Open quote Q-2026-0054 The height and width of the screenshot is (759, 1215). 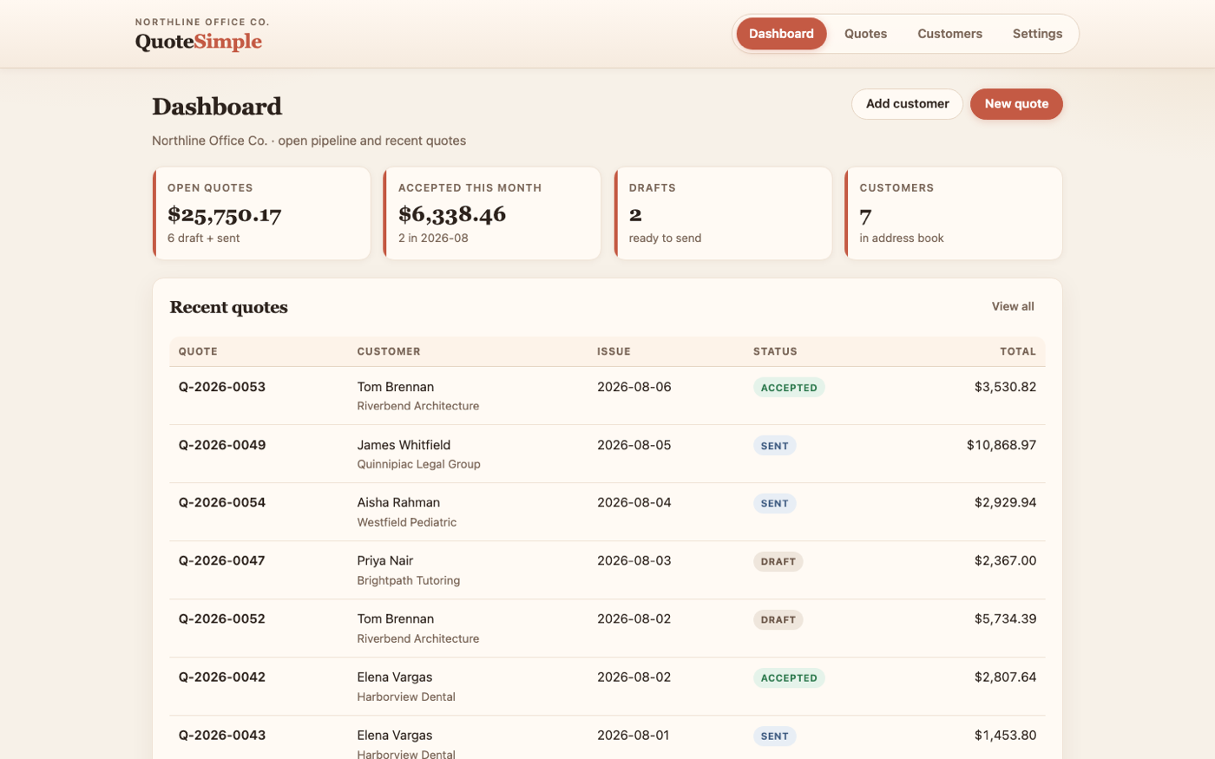click(x=222, y=502)
